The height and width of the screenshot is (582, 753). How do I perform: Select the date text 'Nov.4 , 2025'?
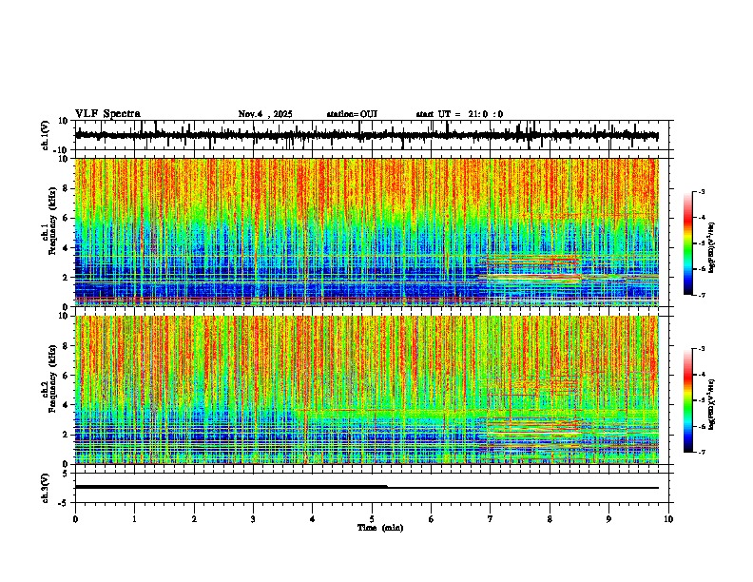pos(265,114)
